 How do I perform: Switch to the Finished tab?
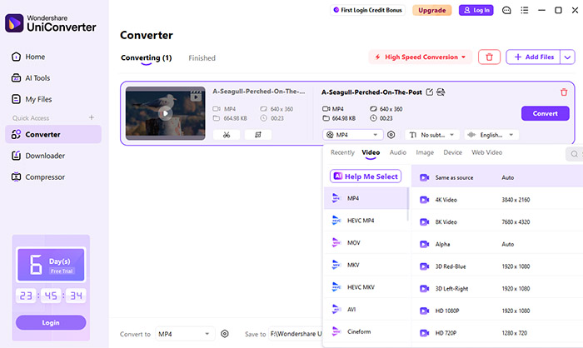point(202,58)
